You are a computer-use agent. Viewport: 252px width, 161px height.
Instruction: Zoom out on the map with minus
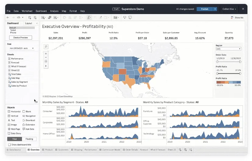pos(46,57)
